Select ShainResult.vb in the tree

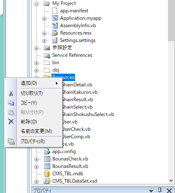(x=77, y=100)
